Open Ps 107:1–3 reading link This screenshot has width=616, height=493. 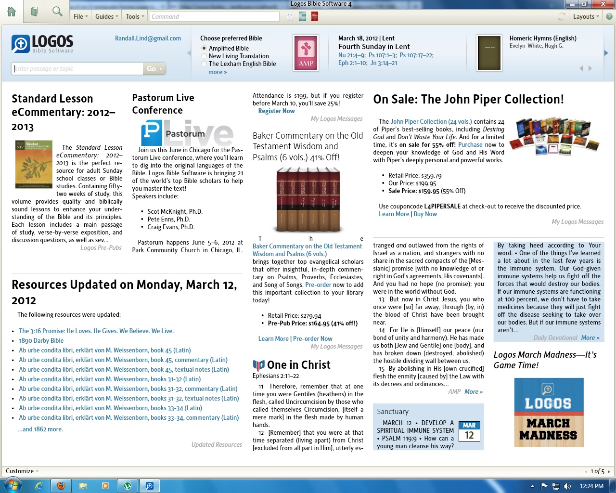coord(383,55)
